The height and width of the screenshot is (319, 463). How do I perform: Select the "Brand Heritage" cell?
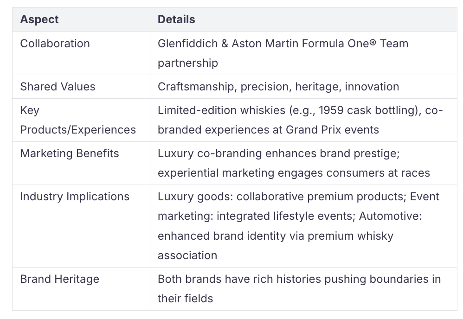pyautogui.click(x=59, y=279)
